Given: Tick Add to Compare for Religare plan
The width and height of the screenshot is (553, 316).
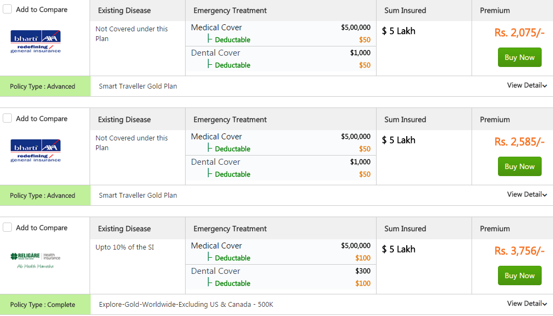Looking at the screenshot, I should pos(8,227).
